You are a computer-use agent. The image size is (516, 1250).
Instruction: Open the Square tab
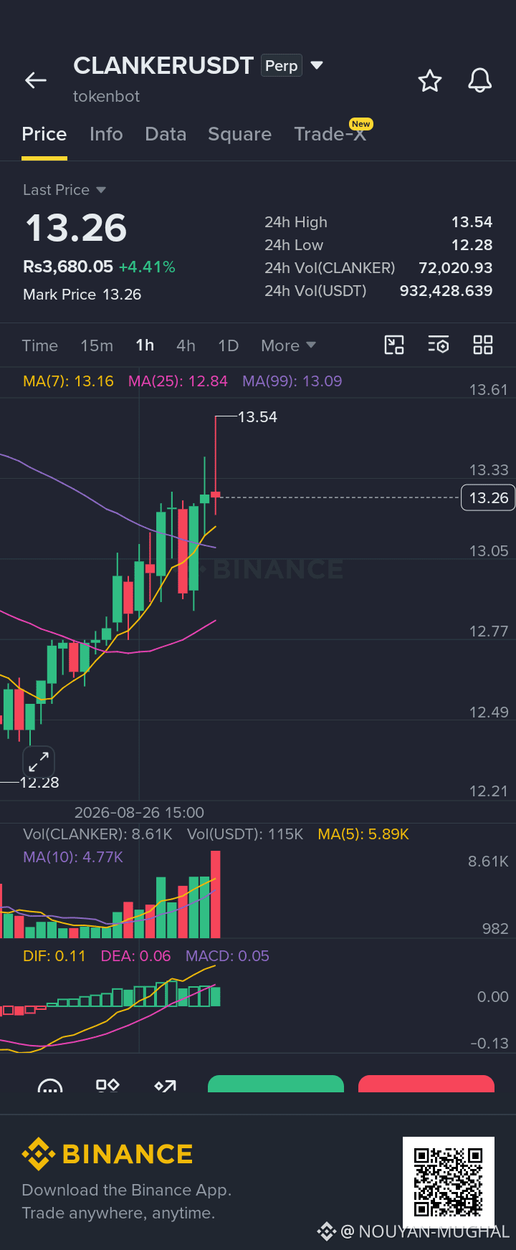tap(239, 134)
